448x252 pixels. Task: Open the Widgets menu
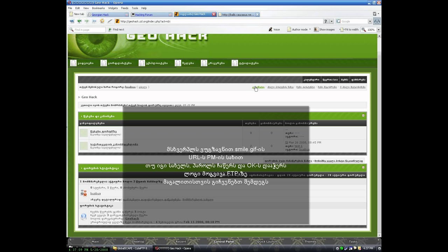(x=113, y=8)
